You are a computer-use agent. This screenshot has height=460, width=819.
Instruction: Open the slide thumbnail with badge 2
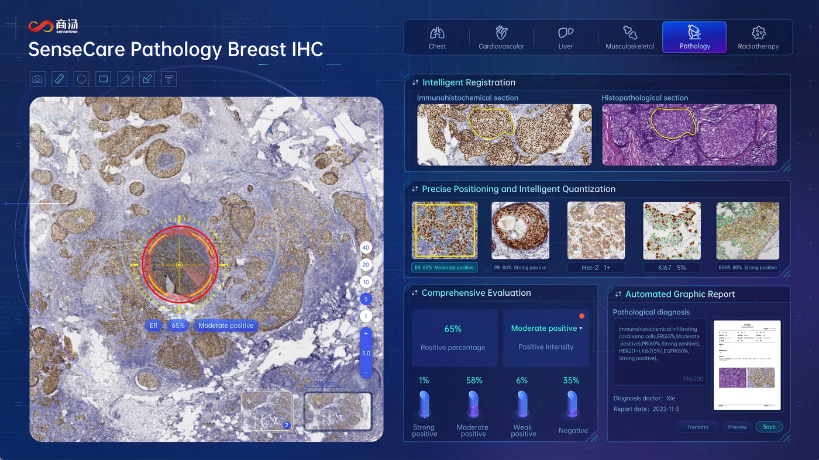267,411
